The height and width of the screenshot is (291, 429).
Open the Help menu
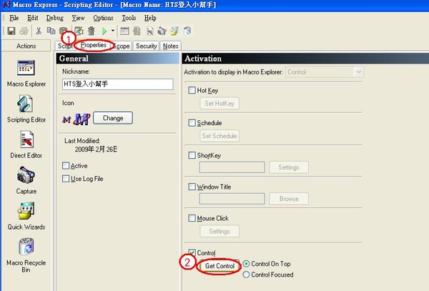[150, 18]
